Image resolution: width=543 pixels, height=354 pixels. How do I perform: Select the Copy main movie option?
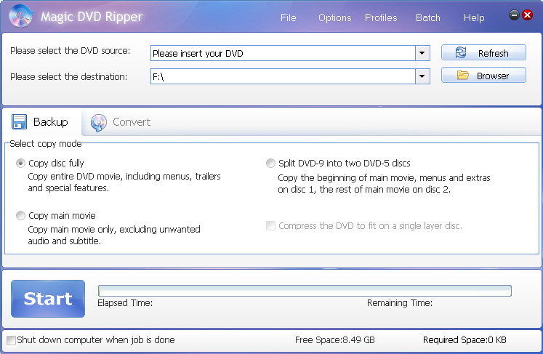(x=21, y=215)
